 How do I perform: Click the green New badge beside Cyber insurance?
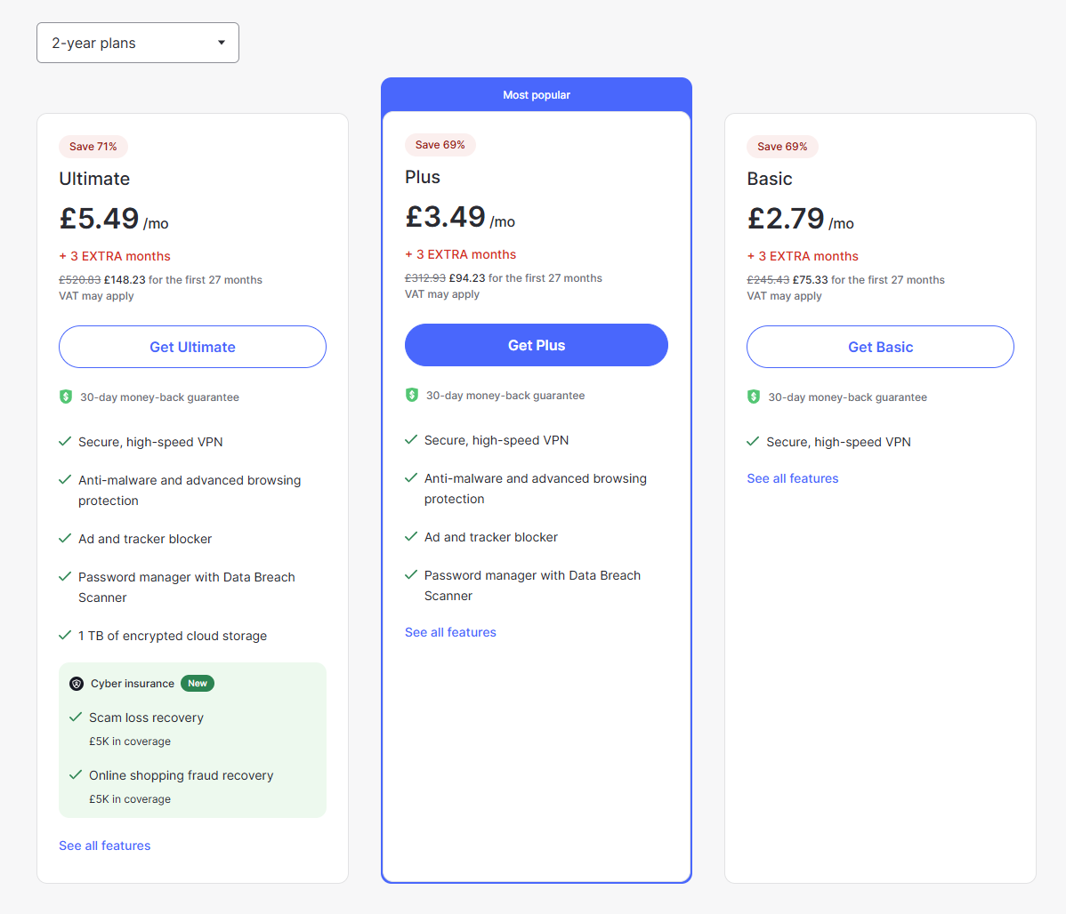point(198,684)
